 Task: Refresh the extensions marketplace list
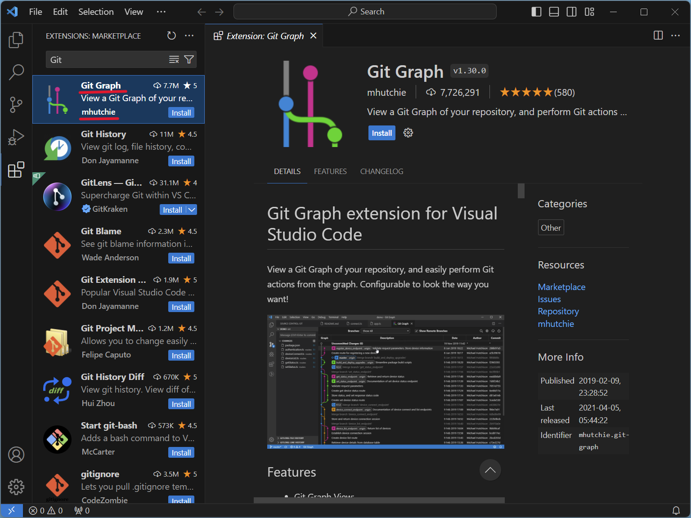pos(171,36)
